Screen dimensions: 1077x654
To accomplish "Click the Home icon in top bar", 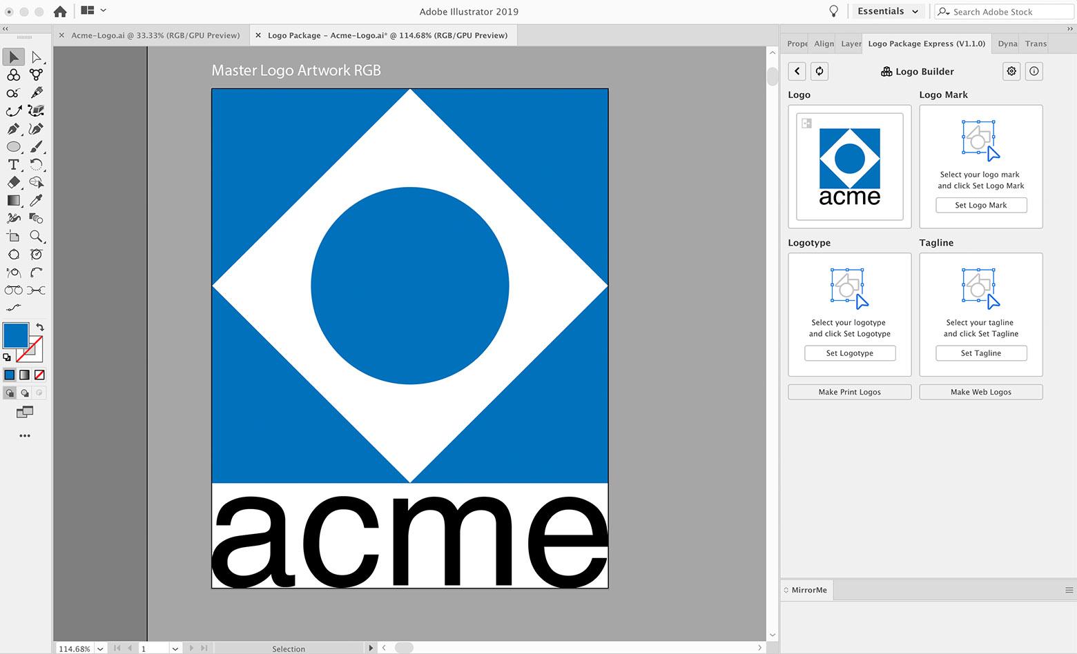I will pyautogui.click(x=60, y=11).
